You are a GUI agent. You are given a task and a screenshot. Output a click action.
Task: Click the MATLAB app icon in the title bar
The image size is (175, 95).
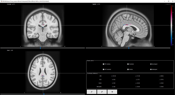[x=1, y=1]
